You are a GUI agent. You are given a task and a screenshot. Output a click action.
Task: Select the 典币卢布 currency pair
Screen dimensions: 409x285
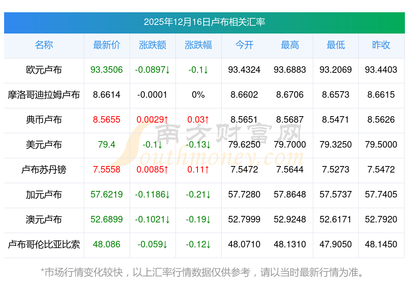click(x=44, y=120)
